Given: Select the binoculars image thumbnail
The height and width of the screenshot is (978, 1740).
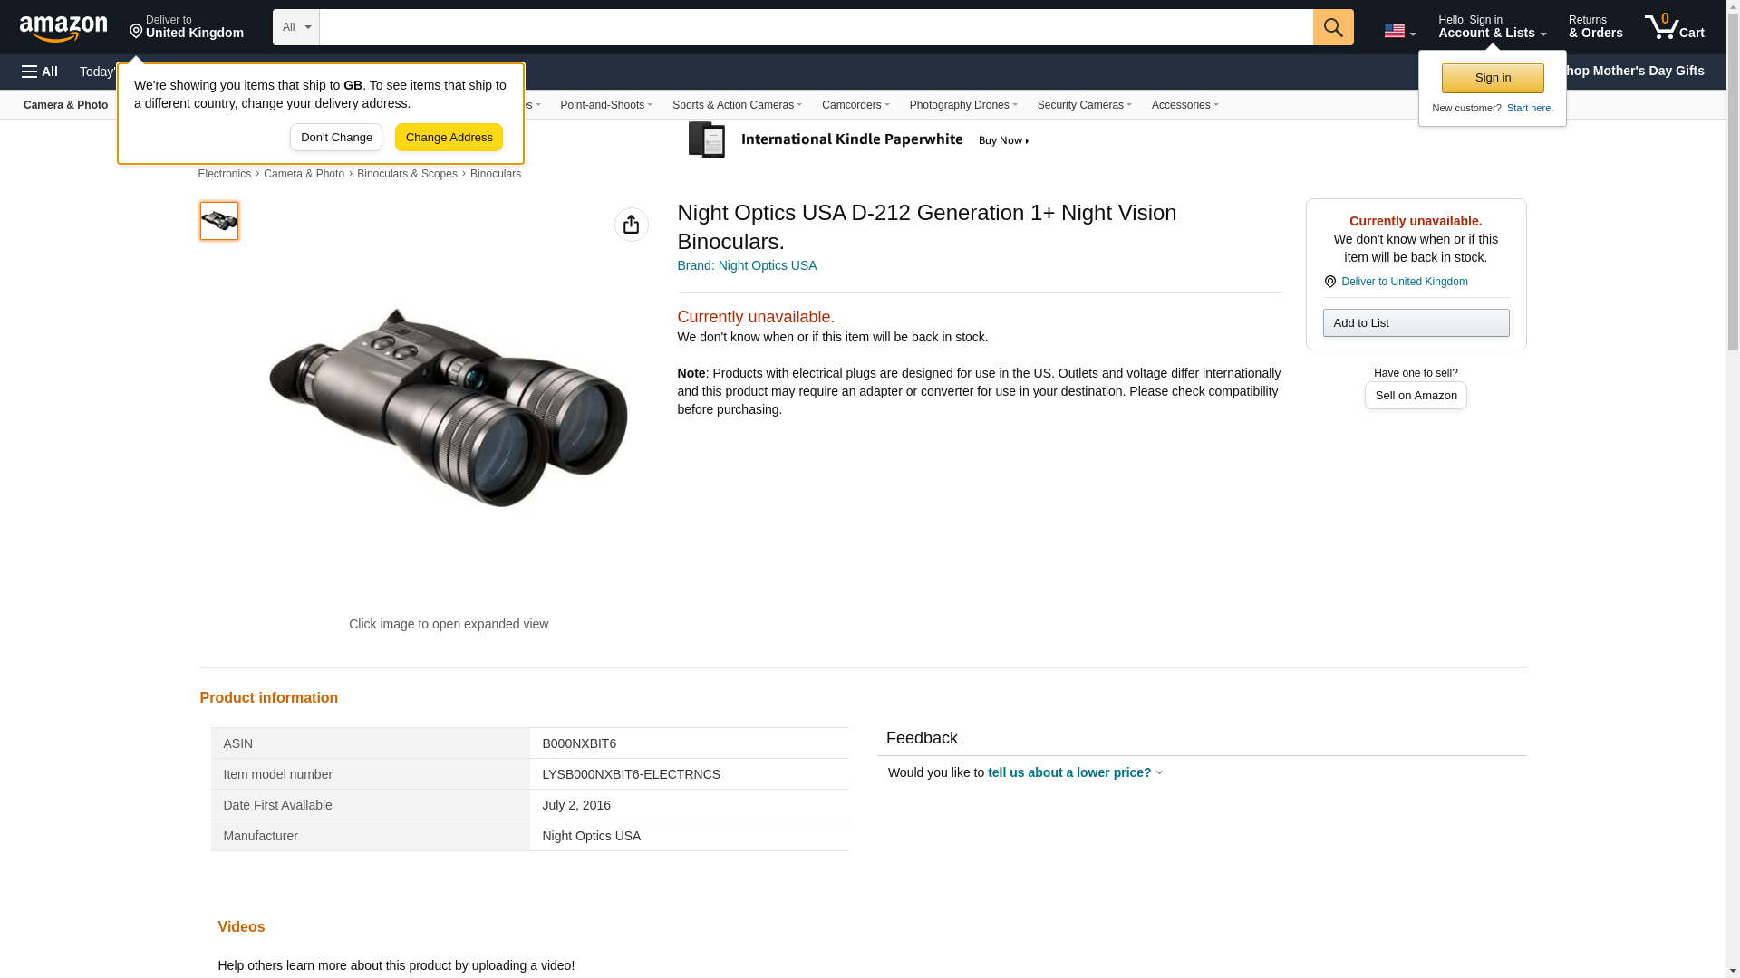Looking at the screenshot, I should click(x=219, y=221).
